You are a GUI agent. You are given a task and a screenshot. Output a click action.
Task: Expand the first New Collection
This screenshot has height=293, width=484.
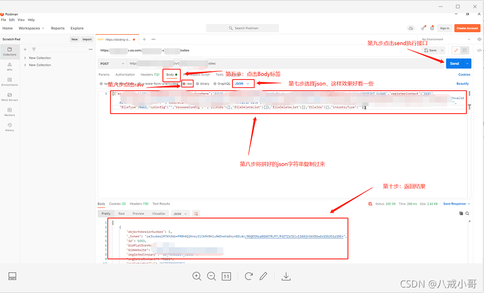[x=25, y=58]
